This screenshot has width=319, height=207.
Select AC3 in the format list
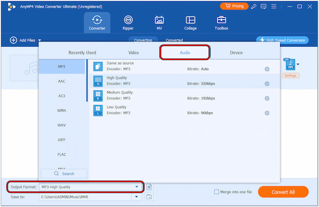point(62,96)
